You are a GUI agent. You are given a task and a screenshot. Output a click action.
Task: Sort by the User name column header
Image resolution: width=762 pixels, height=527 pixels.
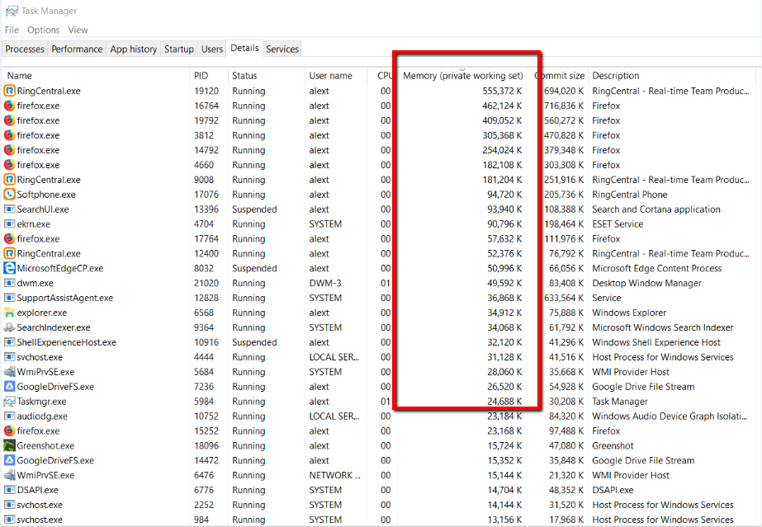pyautogui.click(x=336, y=76)
